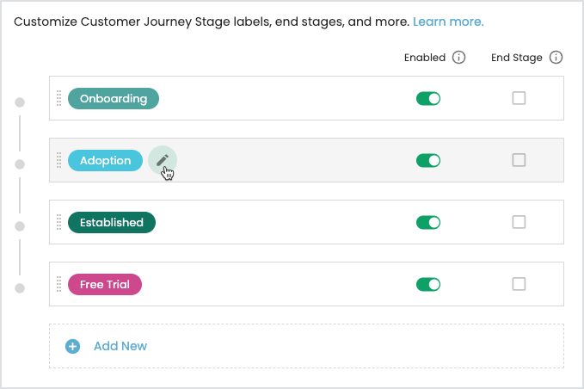Click the Free Trial row drag handle
584x389 pixels.
[x=59, y=284]
